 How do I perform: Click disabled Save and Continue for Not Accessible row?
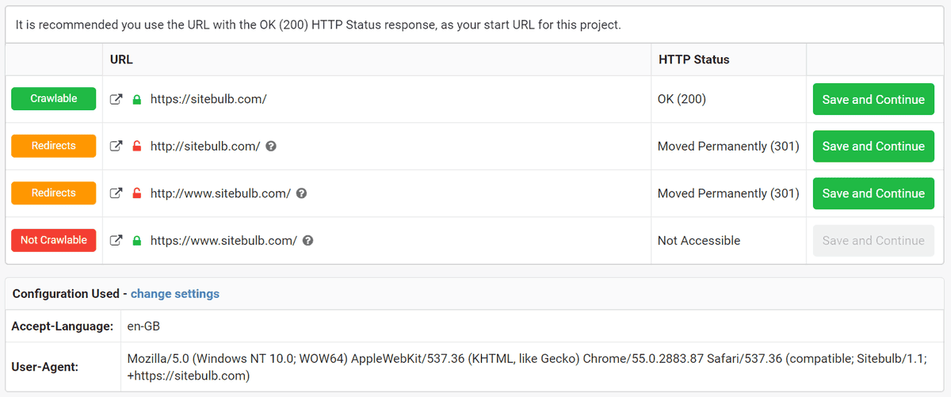[873, 241]
